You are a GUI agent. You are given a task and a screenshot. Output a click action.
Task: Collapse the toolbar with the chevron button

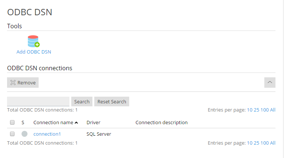click(x=270, y=83)
